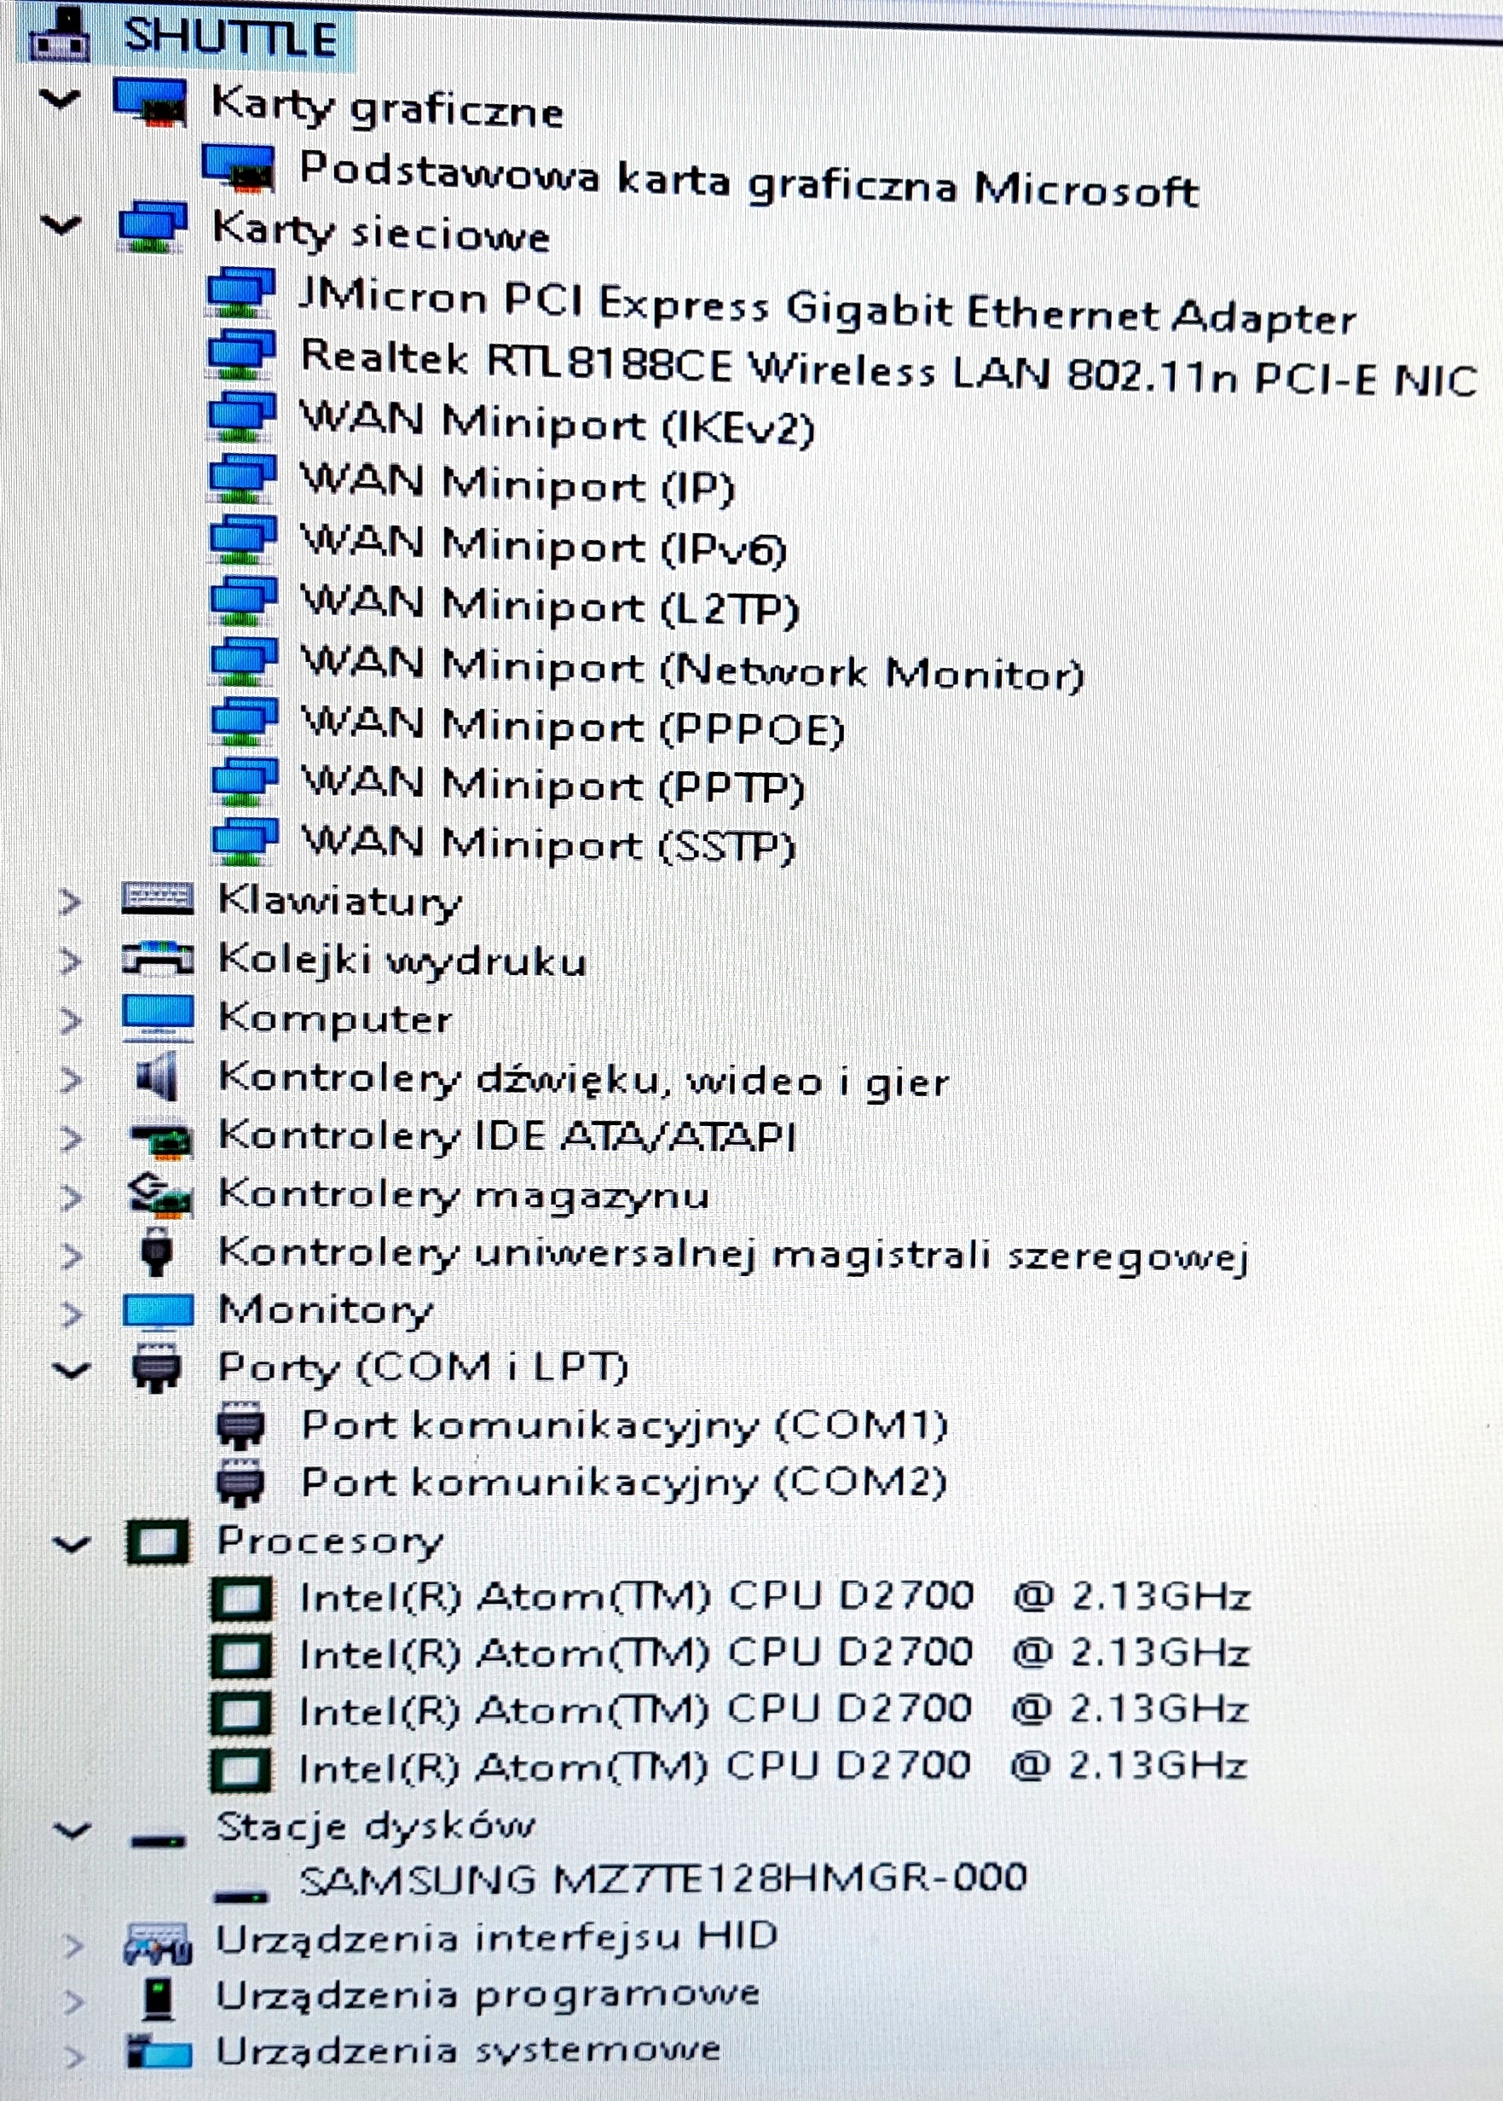This screenshot has width=1503, height=2101.
Task: Click the "Stacje dysków" category label
Action: click(x=376, y=1827)
